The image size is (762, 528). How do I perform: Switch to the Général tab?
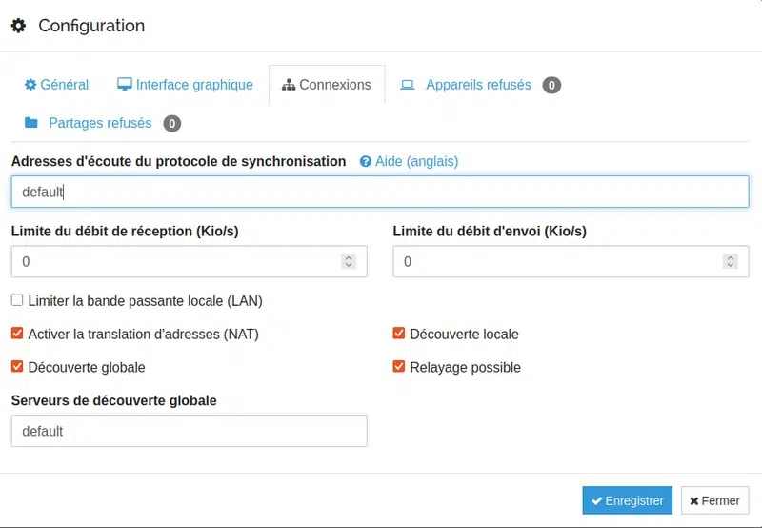click(x=56, y=85)
